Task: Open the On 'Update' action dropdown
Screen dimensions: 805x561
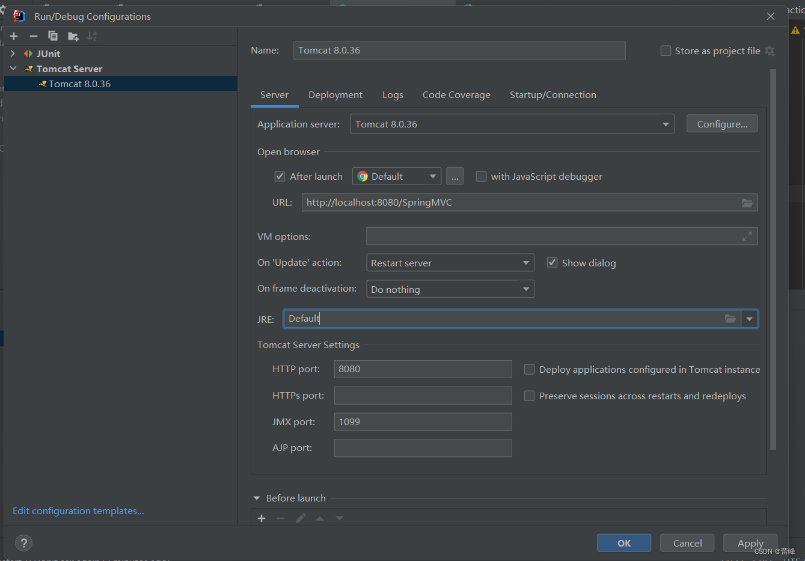Action: coord(450,263)
